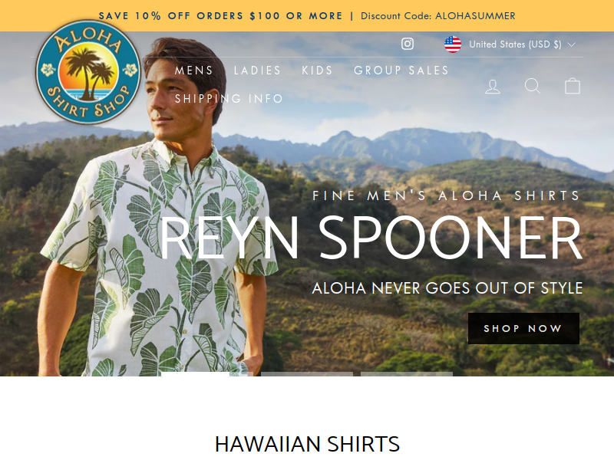Viewport: 614px width, 460px height.
Task: Click the Aloha Shirt Shop logo
Action: coord(88,72)
